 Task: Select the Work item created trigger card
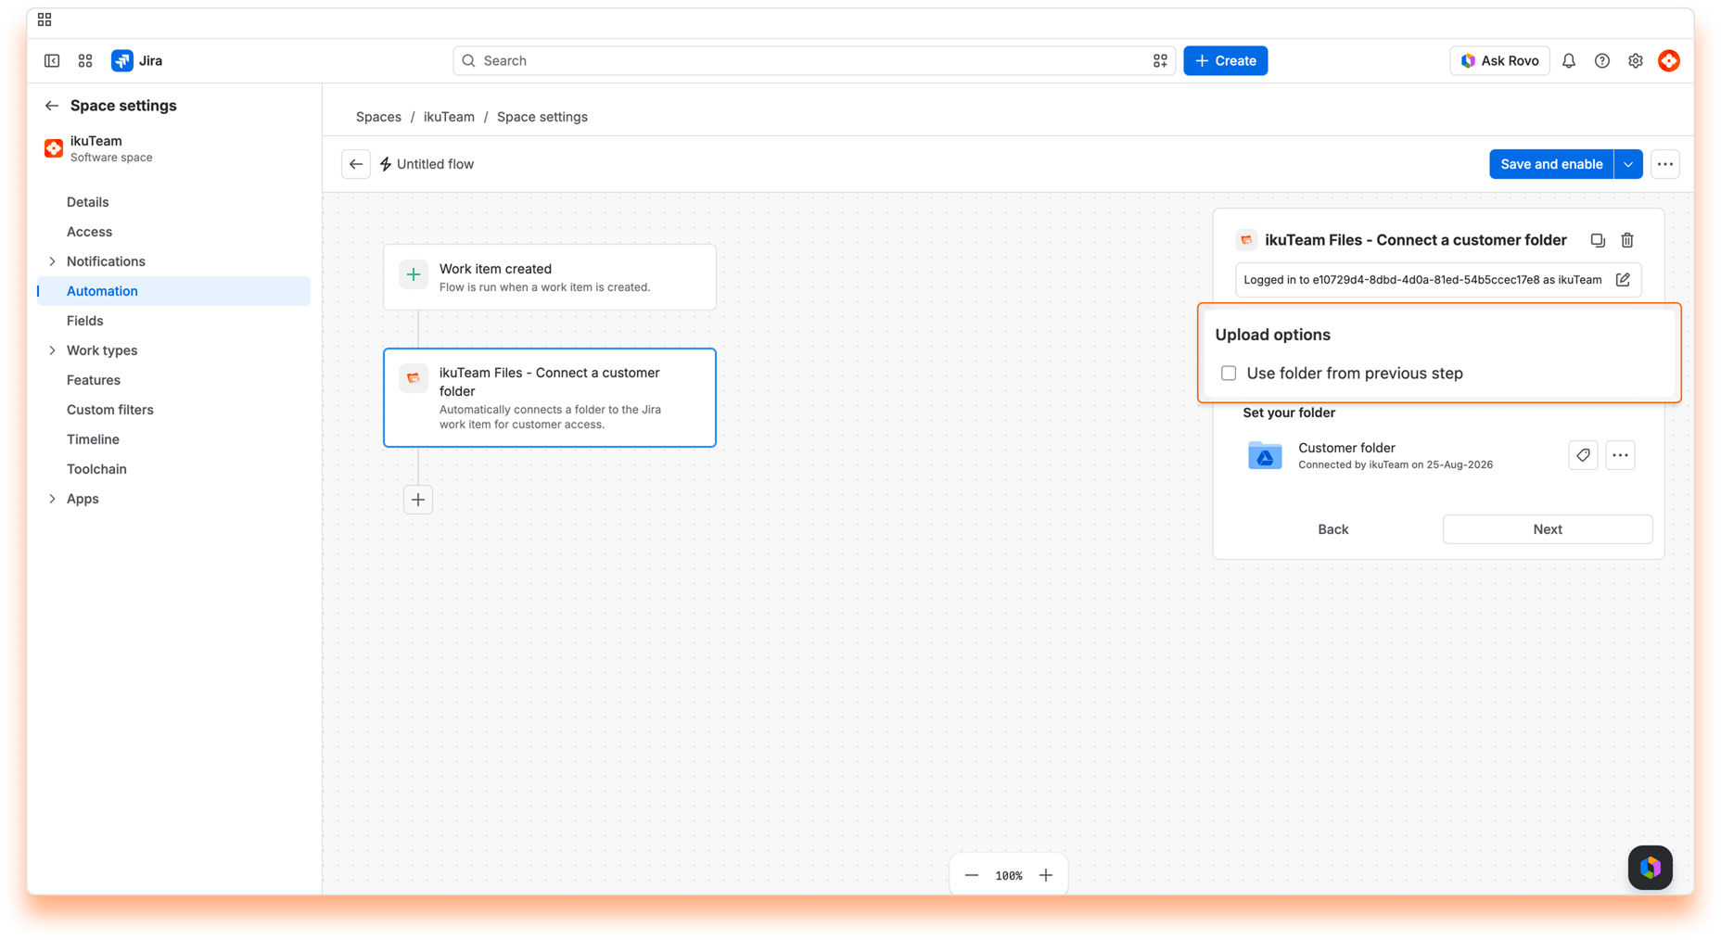pyautogui.click(x=550, y=277)
